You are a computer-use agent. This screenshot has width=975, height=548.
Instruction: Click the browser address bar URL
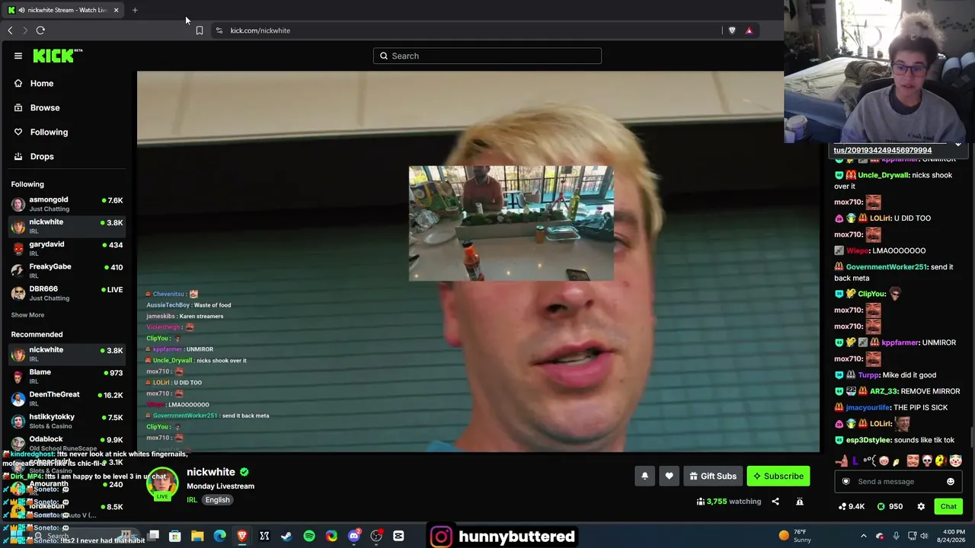pyautogui.click(x=260, y=30)
